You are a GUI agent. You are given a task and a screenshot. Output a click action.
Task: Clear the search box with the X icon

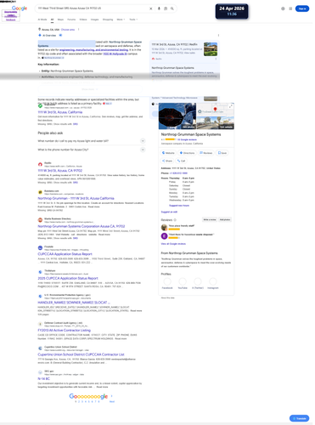pyautogui.click(x=152, y=8)
